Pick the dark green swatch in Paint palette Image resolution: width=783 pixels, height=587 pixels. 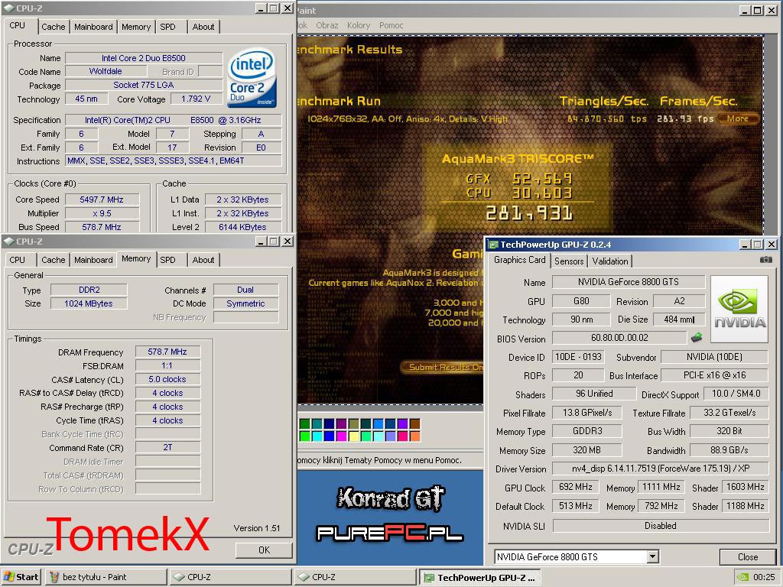point(304,424)
